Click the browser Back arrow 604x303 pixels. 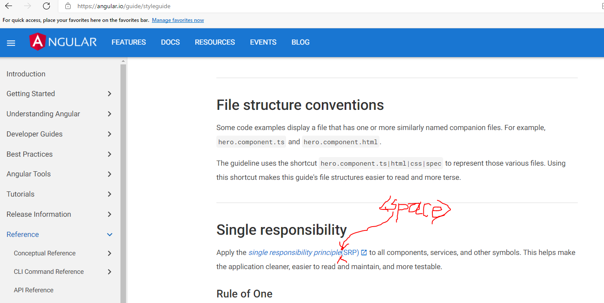pos(8,6)
